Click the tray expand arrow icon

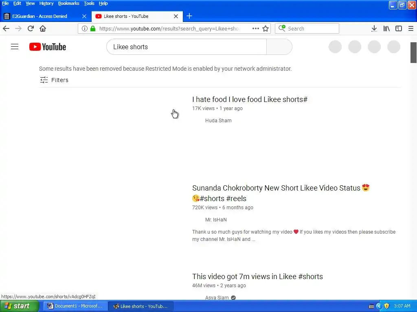click(379, 306)
